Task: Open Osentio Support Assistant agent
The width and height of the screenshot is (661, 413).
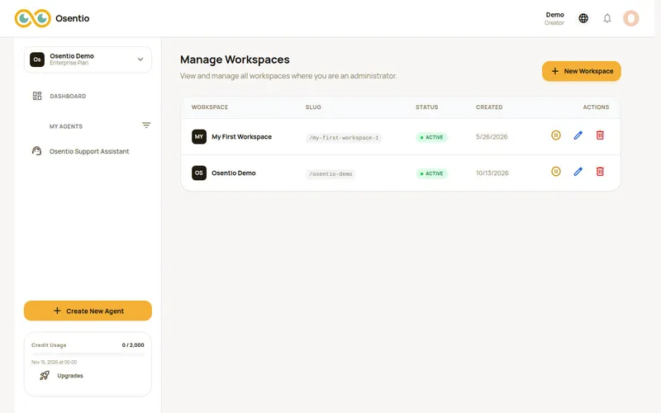Action: point(89,151)
